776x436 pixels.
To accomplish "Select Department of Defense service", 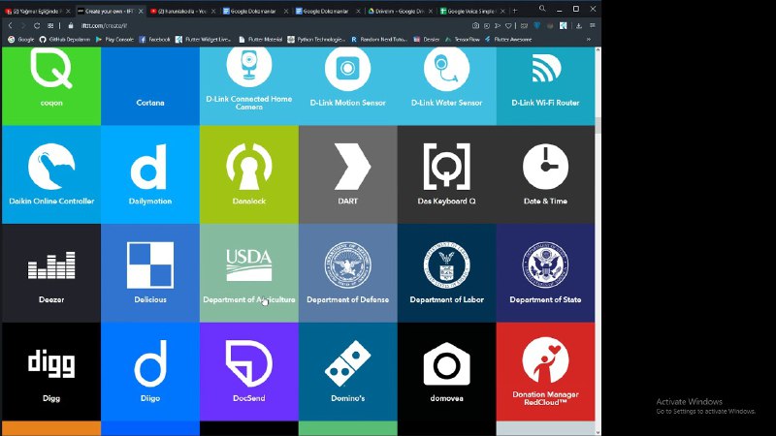I will tap(348, 273).
